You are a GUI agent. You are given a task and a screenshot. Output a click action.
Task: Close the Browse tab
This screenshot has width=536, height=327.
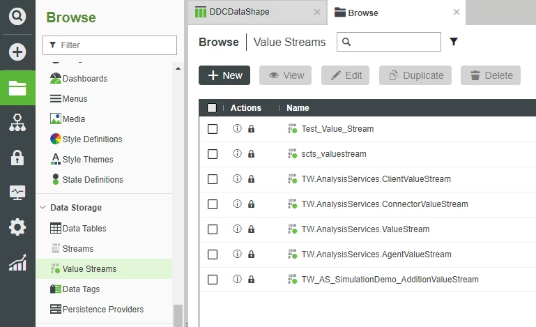pos(457,12)
